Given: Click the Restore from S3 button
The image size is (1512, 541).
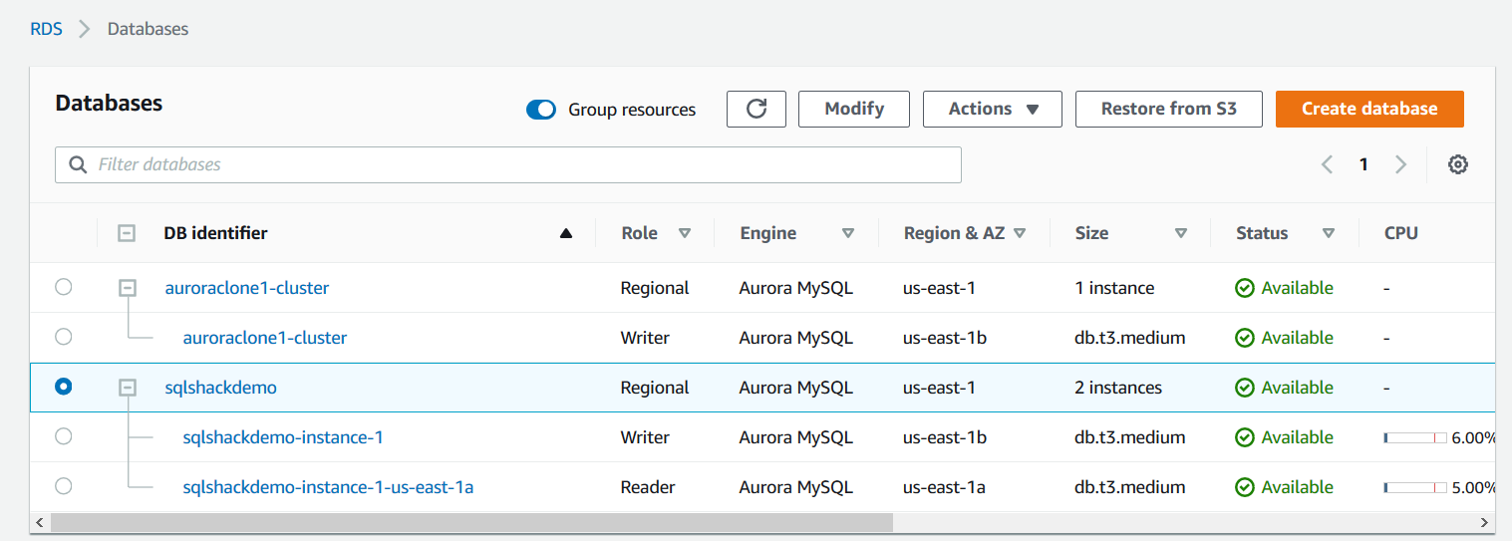Looking at the screenshot, I should pos(1168,109).
